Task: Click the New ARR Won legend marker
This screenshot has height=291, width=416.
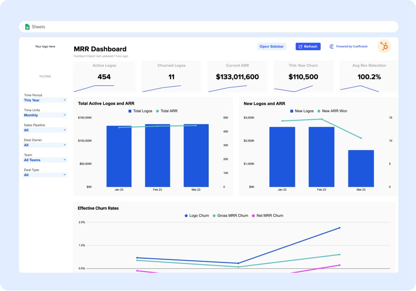Action: click(319, 111)
